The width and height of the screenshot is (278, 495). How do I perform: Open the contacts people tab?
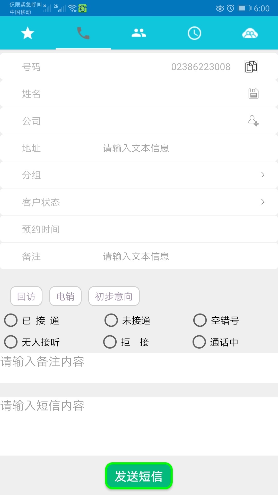pos(139,33)
